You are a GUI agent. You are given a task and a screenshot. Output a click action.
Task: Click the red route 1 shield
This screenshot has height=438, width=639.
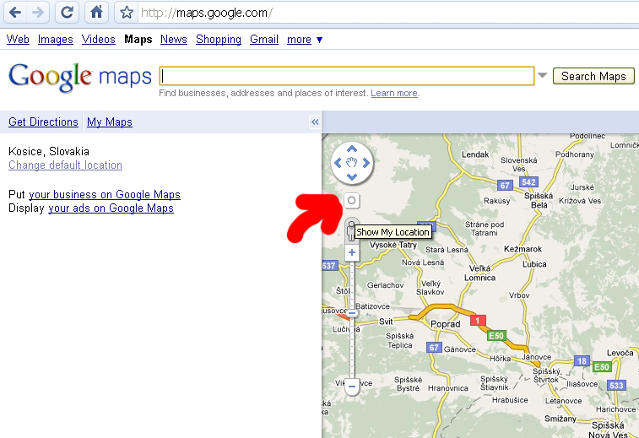pos(478,320)
